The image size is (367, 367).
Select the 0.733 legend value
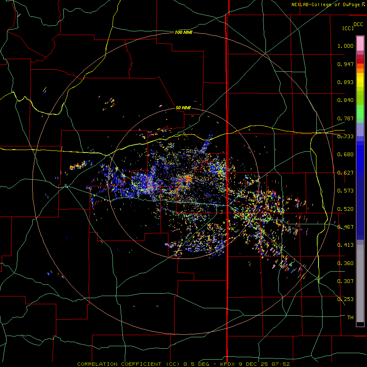click(x=345, y=137)
